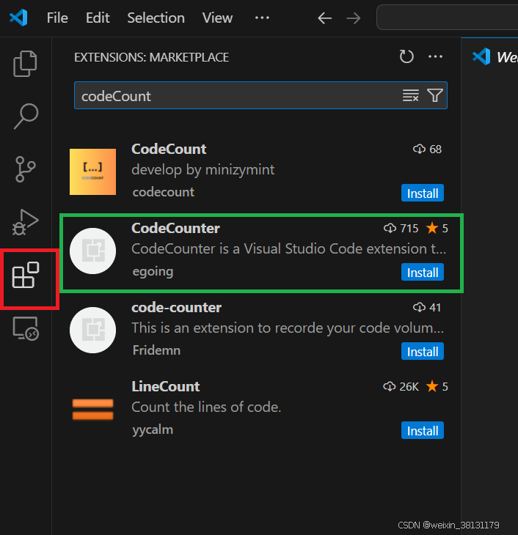Click the 'EXTENSIONS: MARKETPLACE' panel heading
The width and height of the screenshot is (518, 535).
click(x=151, y=57)
